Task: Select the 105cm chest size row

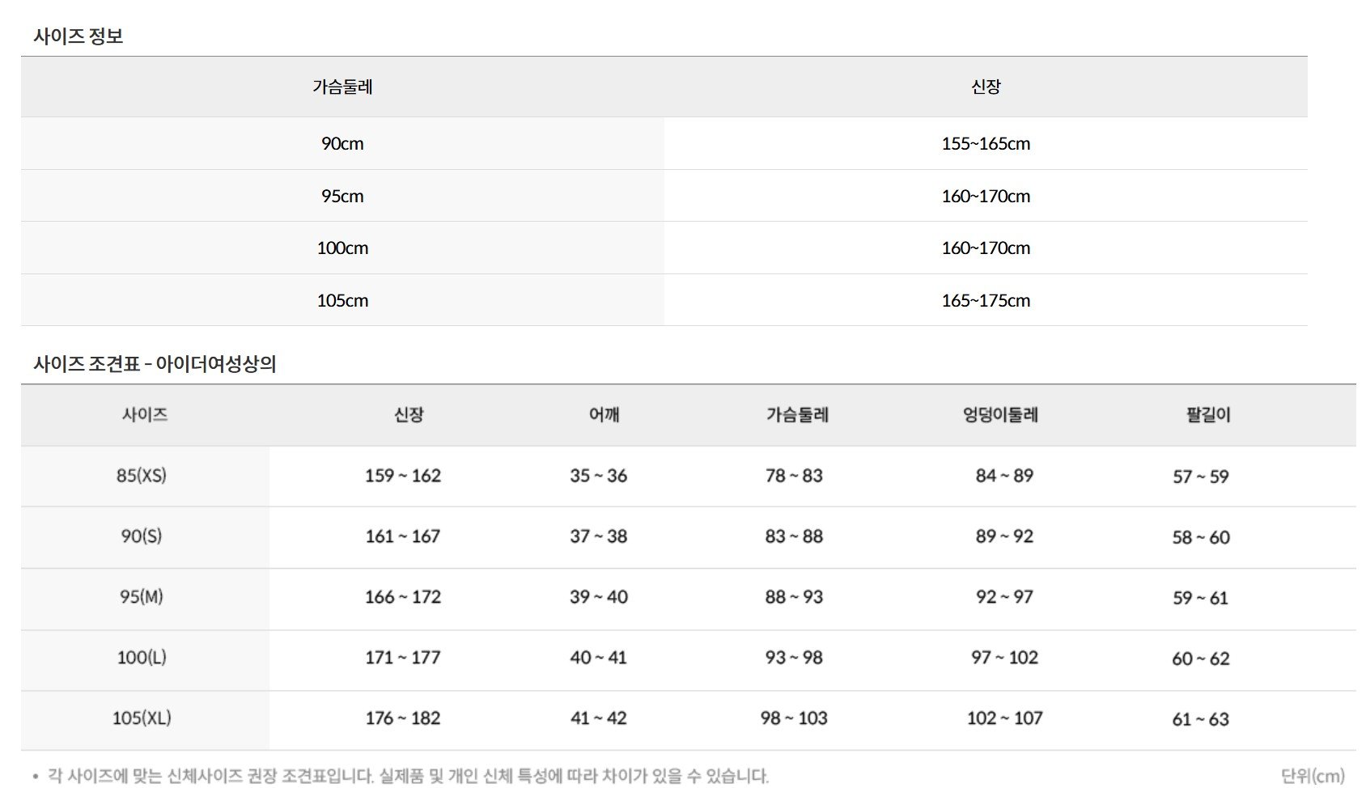Action: 664,300
